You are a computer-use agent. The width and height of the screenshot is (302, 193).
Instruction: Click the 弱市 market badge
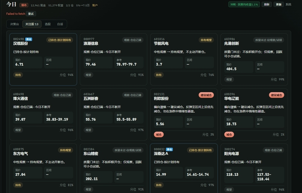(x=24, y=5)
